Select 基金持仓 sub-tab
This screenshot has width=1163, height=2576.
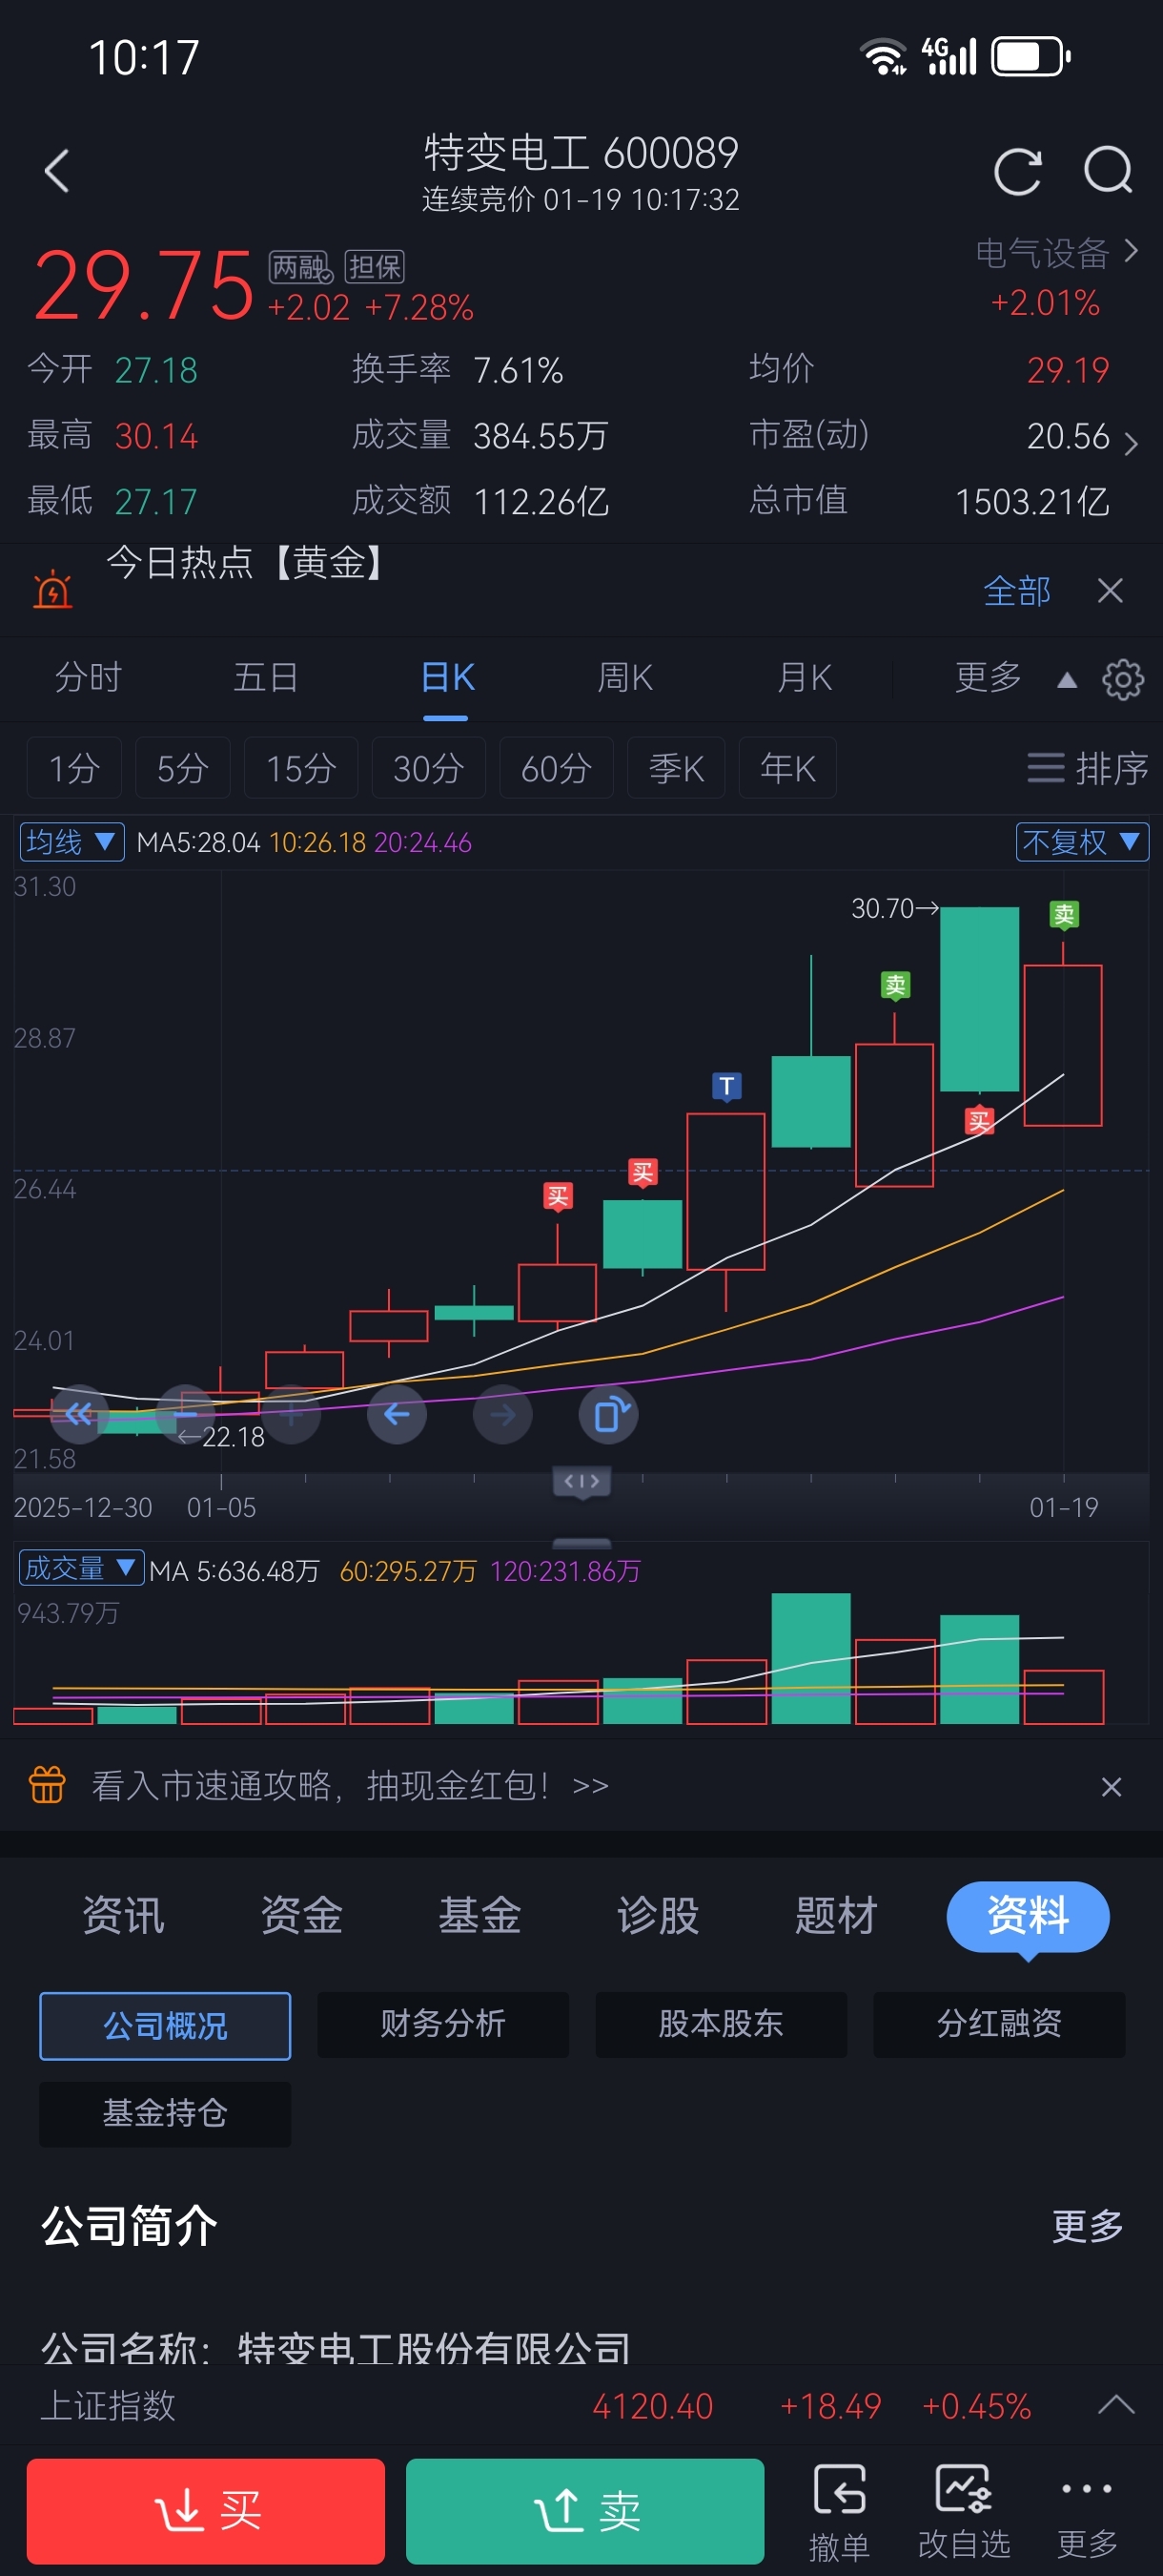[x=166, y=2114]
